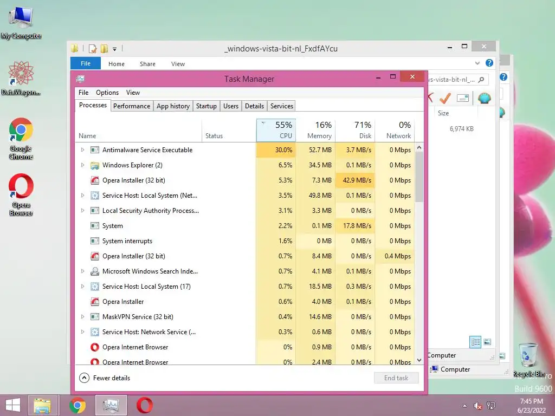Switch to the Users tab
The image size is (555, 416).
[231, 106]
